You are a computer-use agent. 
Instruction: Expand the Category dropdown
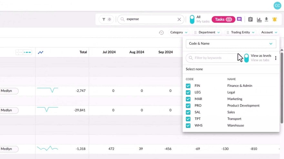pos(179,32)
